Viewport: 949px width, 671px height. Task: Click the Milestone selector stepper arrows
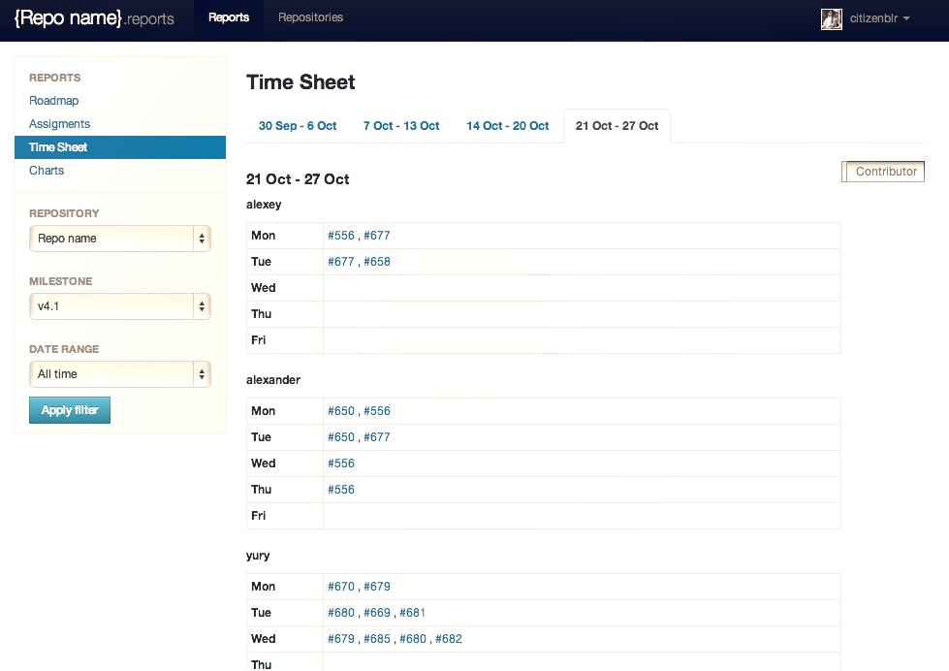[x=202, y=306]
